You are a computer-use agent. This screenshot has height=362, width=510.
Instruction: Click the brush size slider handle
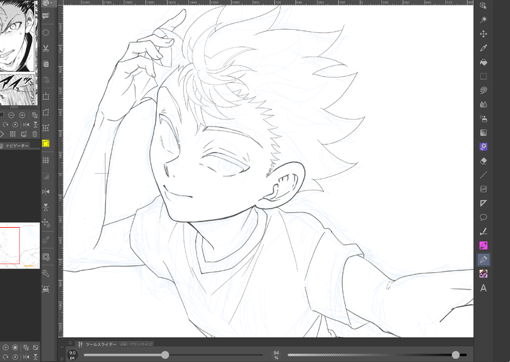[x=165, y=355]
